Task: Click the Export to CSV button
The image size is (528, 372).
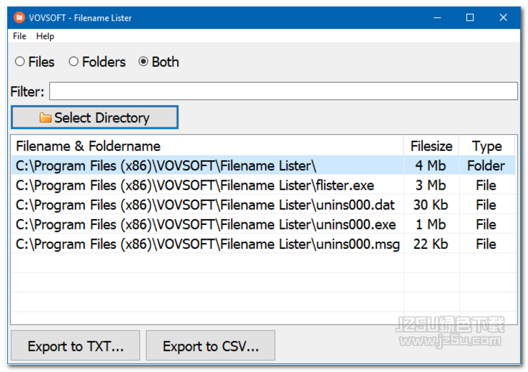Action: (x=210, y=346)
